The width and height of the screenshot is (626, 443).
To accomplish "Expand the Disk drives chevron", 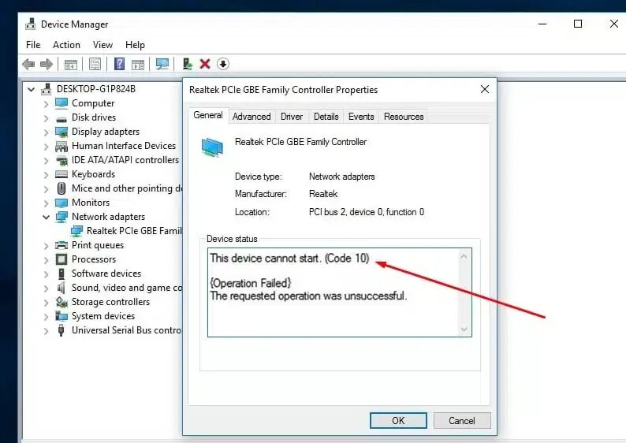I will (x=46, y=118).
